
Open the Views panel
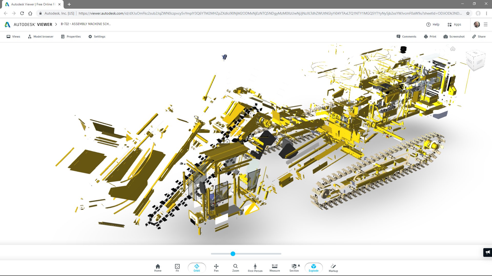[13, 37]
